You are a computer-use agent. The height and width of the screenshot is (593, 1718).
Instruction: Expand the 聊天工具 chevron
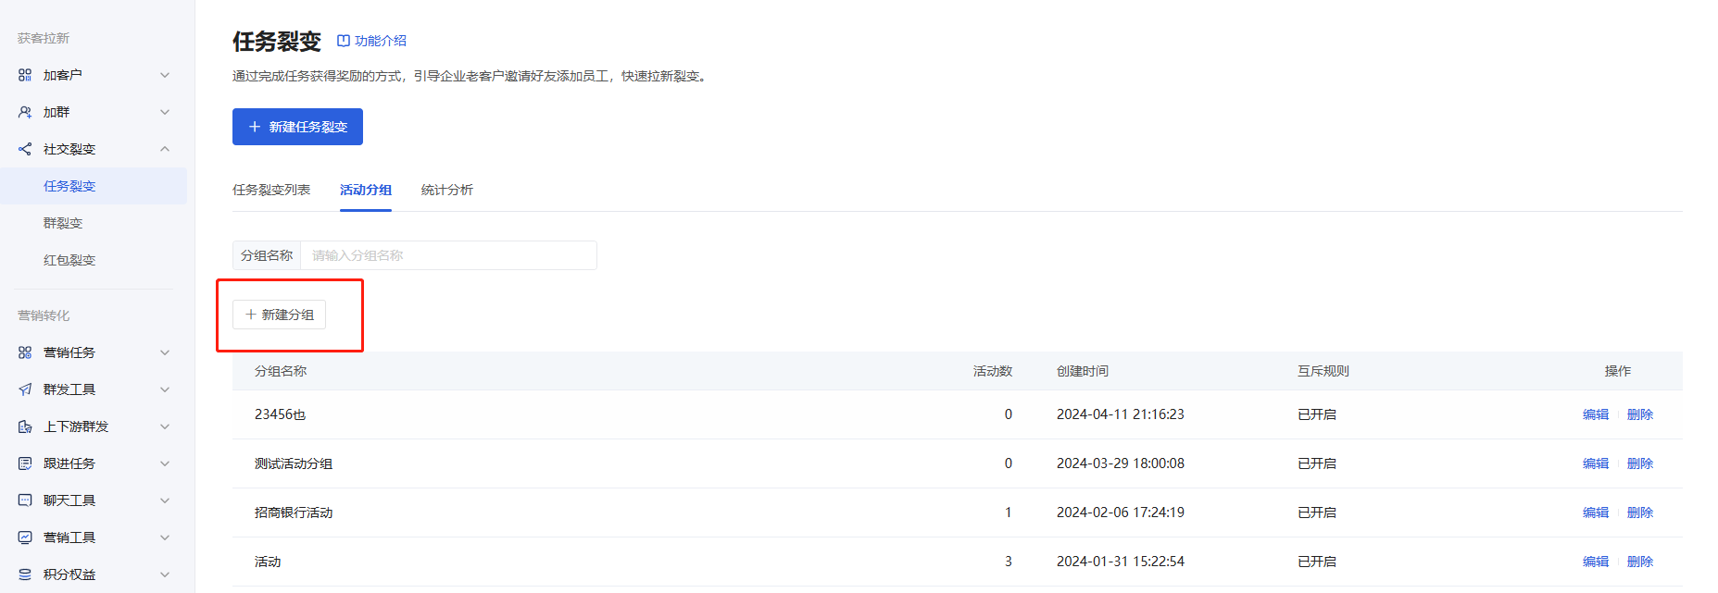tap(165, 500)
